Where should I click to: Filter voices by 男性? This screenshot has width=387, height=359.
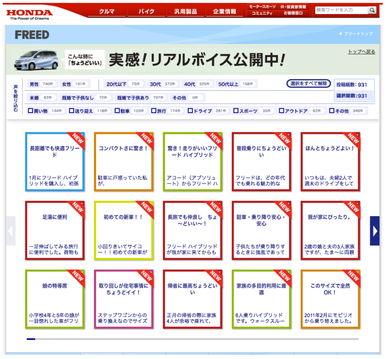34,84
